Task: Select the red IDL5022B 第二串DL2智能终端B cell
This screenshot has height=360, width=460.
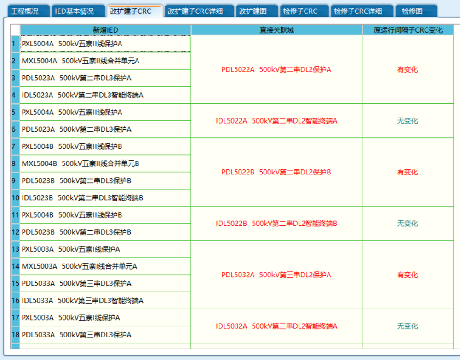Action: tap(276, 224)
